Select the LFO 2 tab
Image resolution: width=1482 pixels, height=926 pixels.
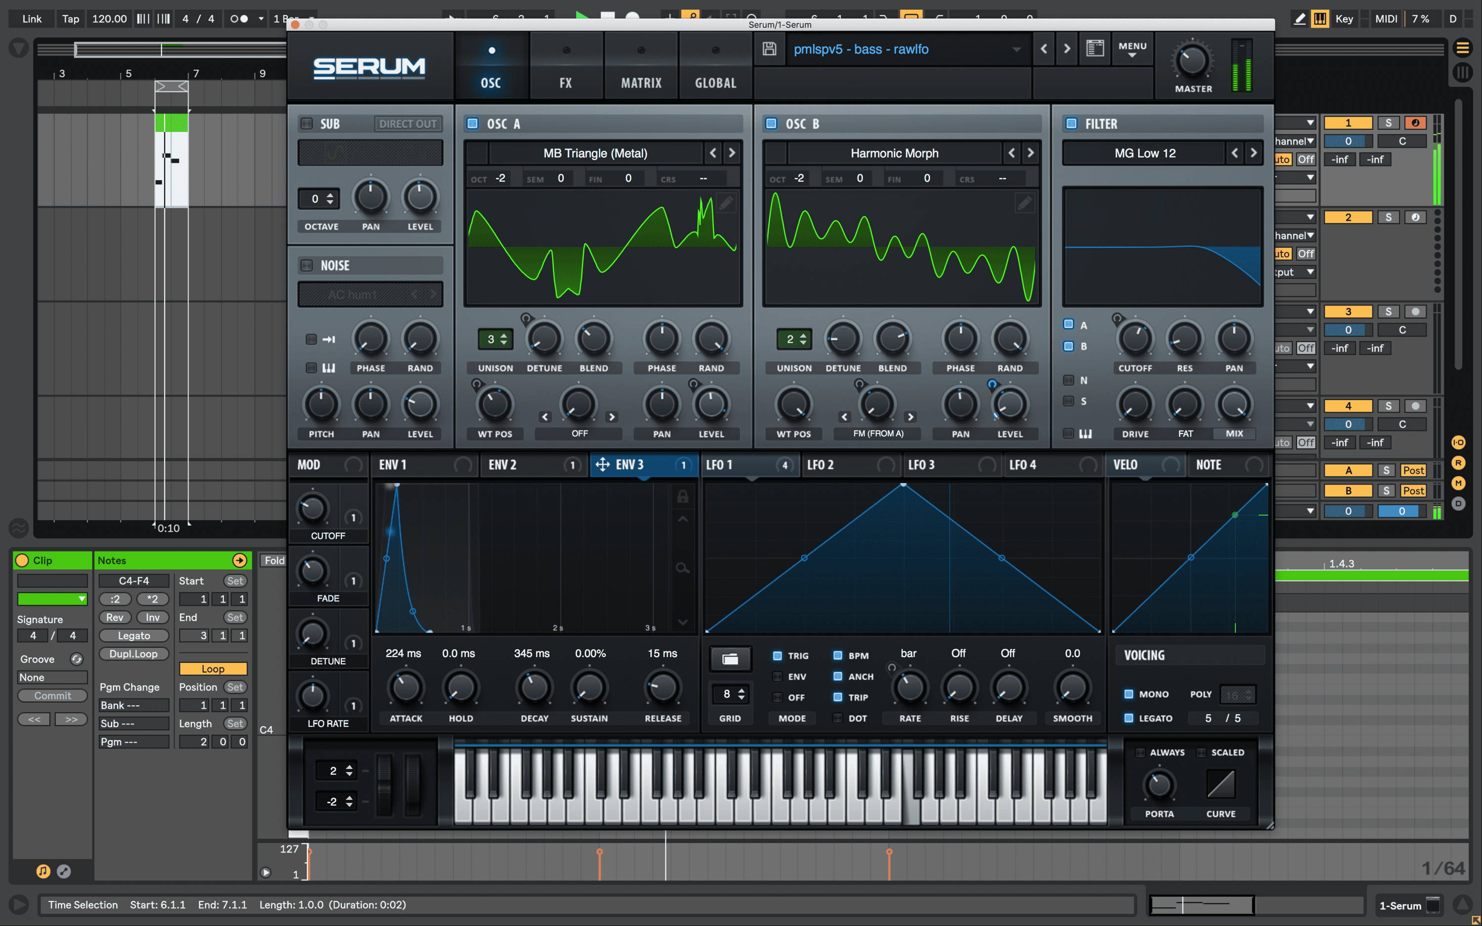[851, 465]
